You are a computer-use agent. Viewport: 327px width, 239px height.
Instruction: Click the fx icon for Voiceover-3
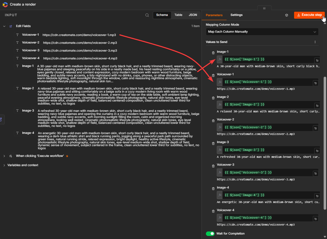click(x=220, y=172)
